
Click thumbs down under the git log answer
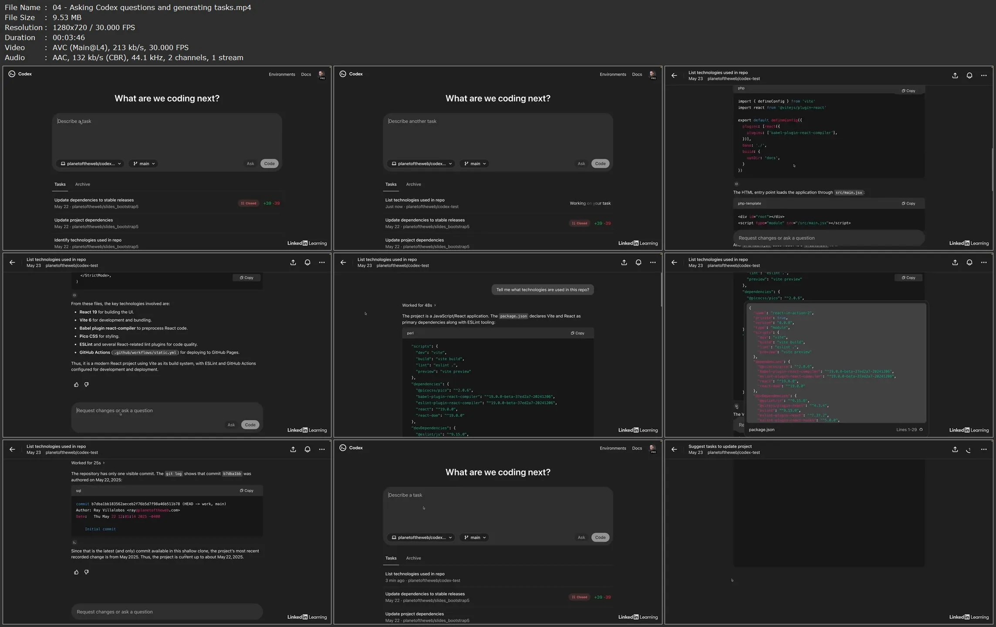pos(86,572)
